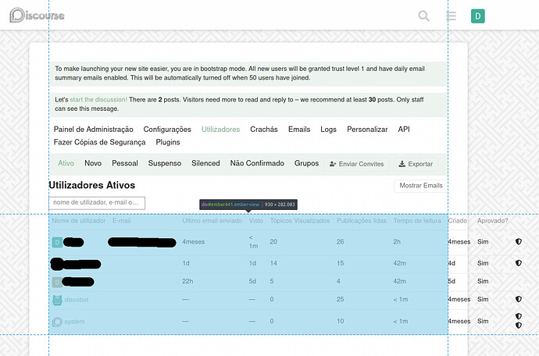
Task: Click the '22h' last email cell
Action: pos(187,281)
